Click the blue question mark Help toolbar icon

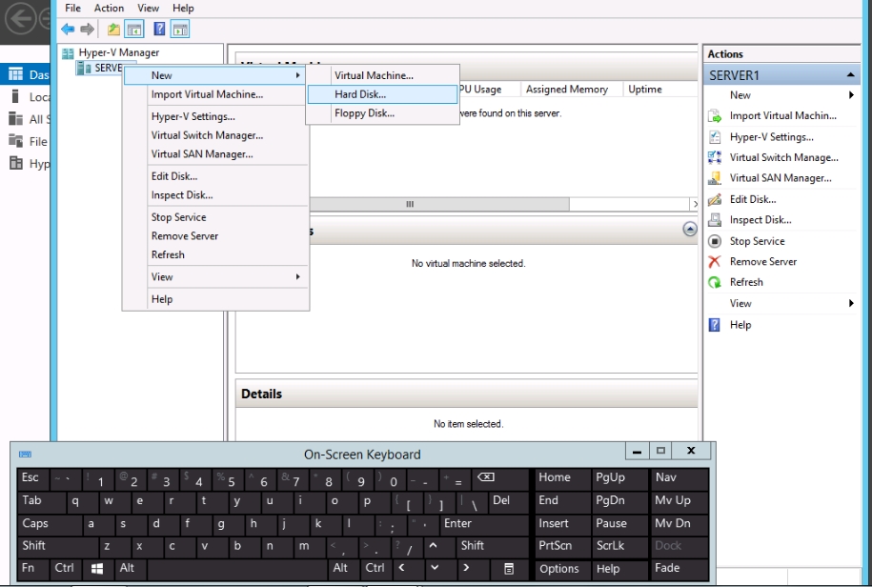click(x=159, y=29)
